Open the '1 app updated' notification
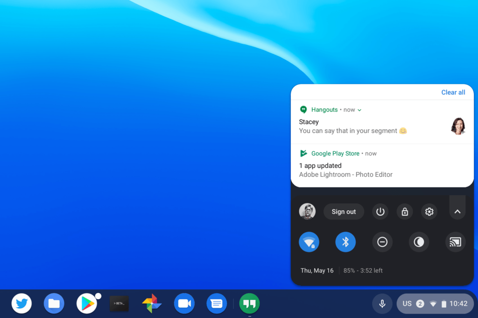Image resolution: width=478 pixels, height=318 pixels. click(x=382, y=166)
